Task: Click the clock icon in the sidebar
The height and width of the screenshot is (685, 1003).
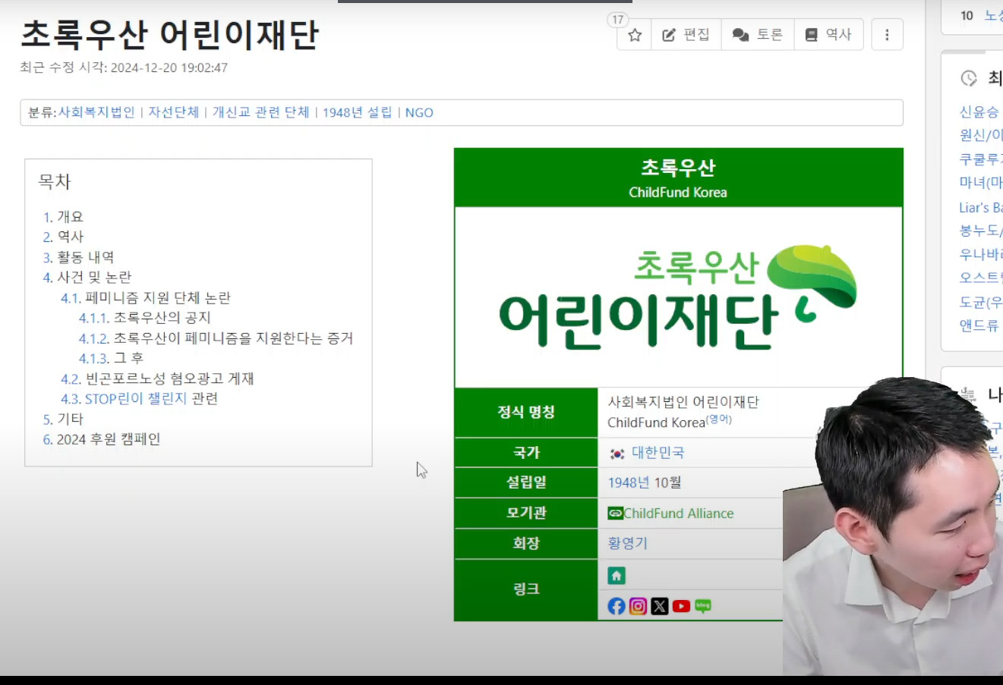Action: [x=969, y=78]
